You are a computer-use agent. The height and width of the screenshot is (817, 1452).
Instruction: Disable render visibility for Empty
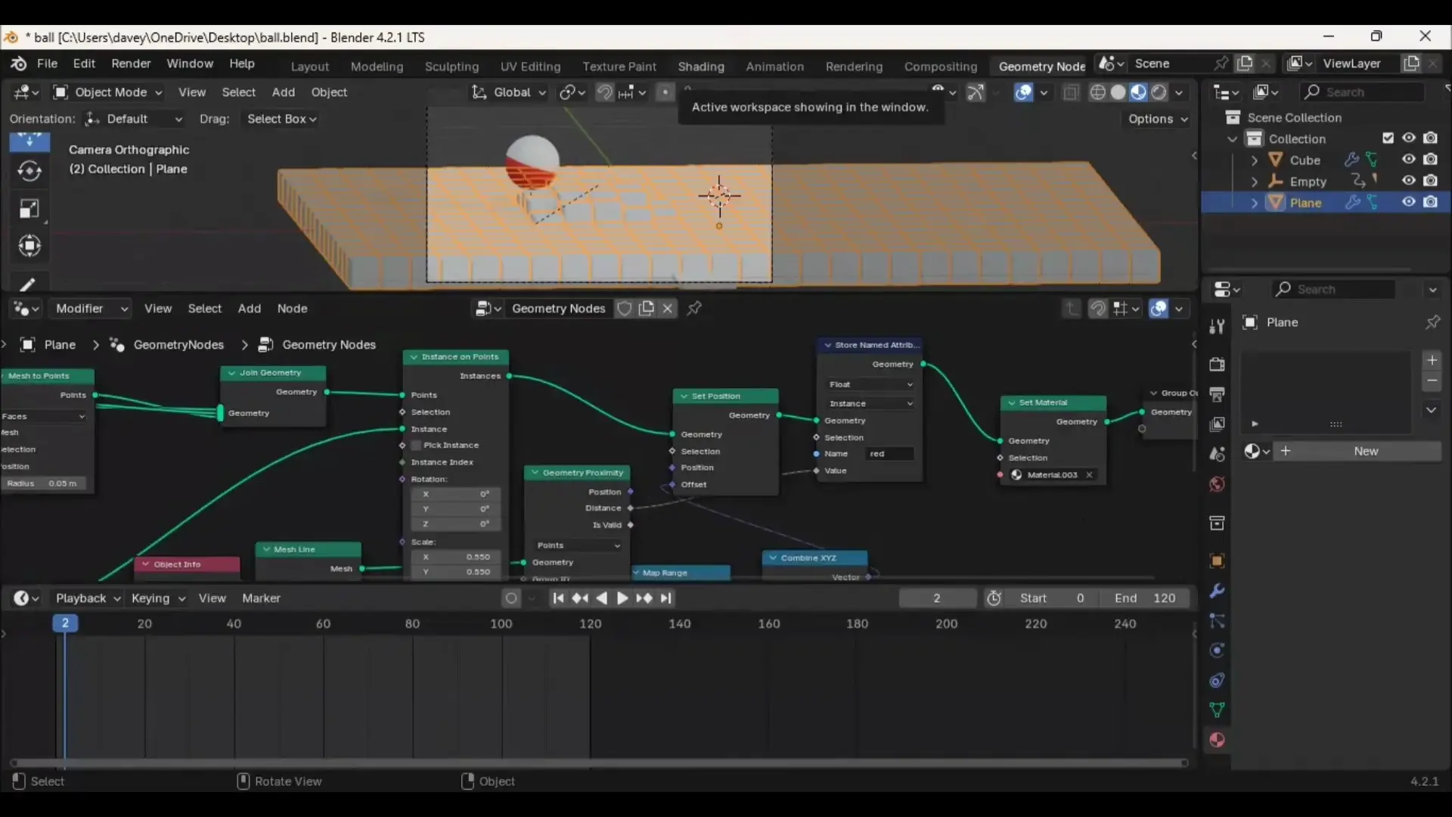click(x=1432, y=181)
